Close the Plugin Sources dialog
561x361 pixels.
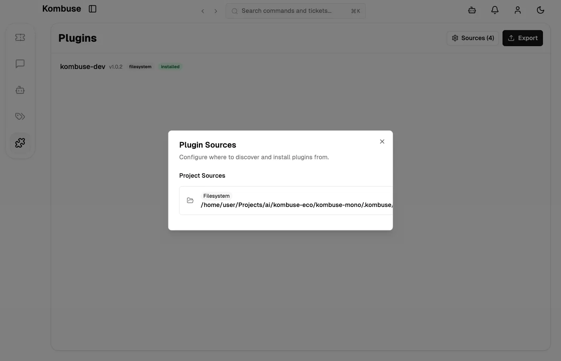click(x=382, y=141)
